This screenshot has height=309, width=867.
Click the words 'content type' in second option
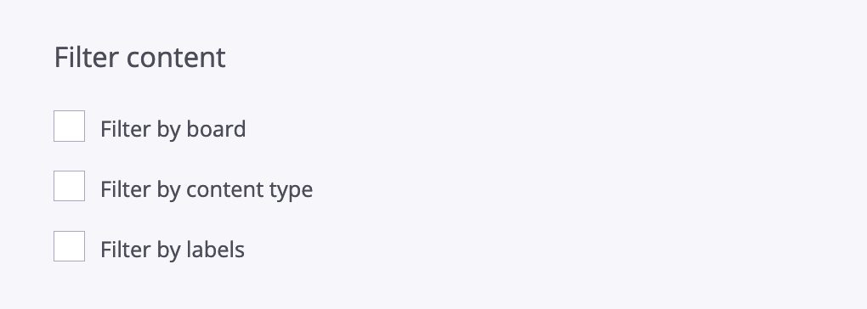click(x=249, y=190)
